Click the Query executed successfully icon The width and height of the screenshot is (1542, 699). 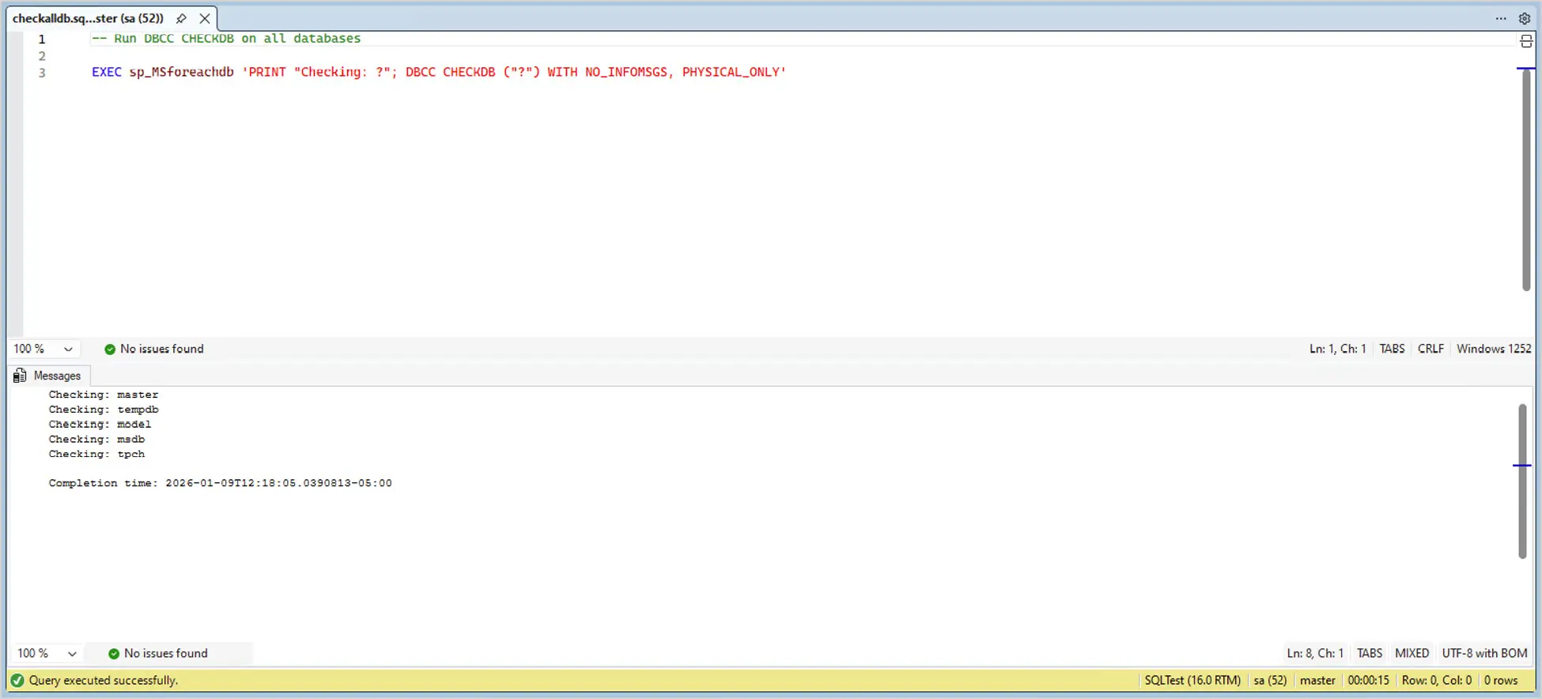[17, 680]
